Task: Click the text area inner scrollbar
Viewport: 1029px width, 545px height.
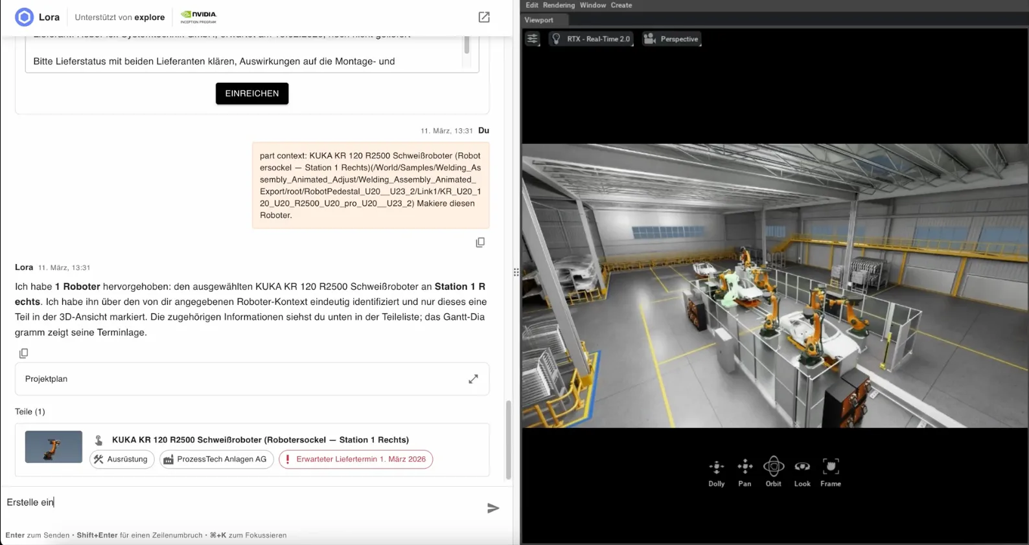Action: point(467,45)
